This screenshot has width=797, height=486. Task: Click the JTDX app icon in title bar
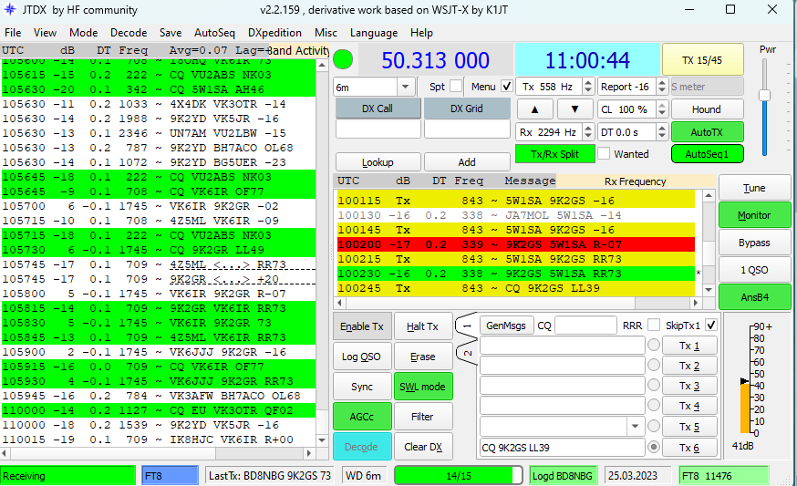pos(9,9)
